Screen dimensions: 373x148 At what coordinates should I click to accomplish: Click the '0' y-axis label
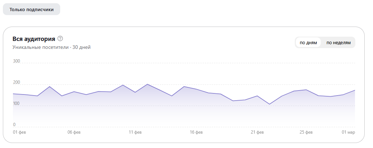click(x=14, y=125)
